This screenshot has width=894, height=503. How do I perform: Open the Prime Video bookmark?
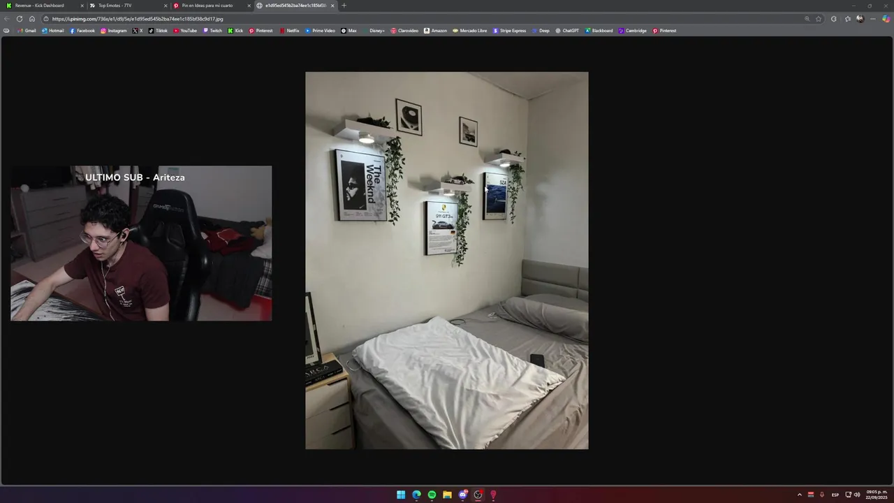320,31
